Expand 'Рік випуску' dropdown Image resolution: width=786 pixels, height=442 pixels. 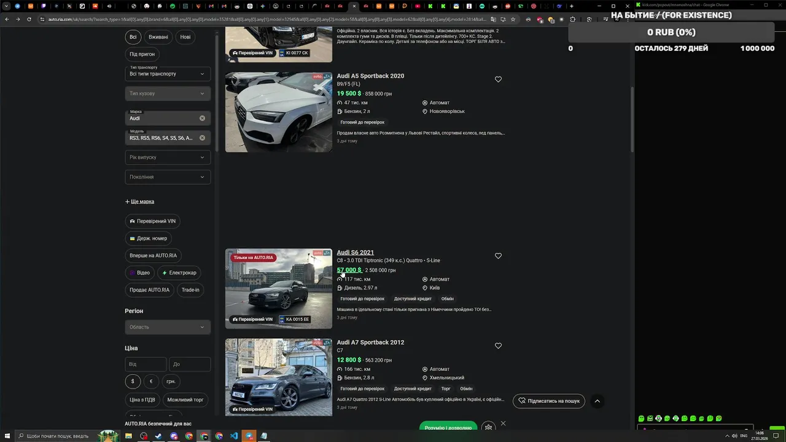(x=168, y=157)
